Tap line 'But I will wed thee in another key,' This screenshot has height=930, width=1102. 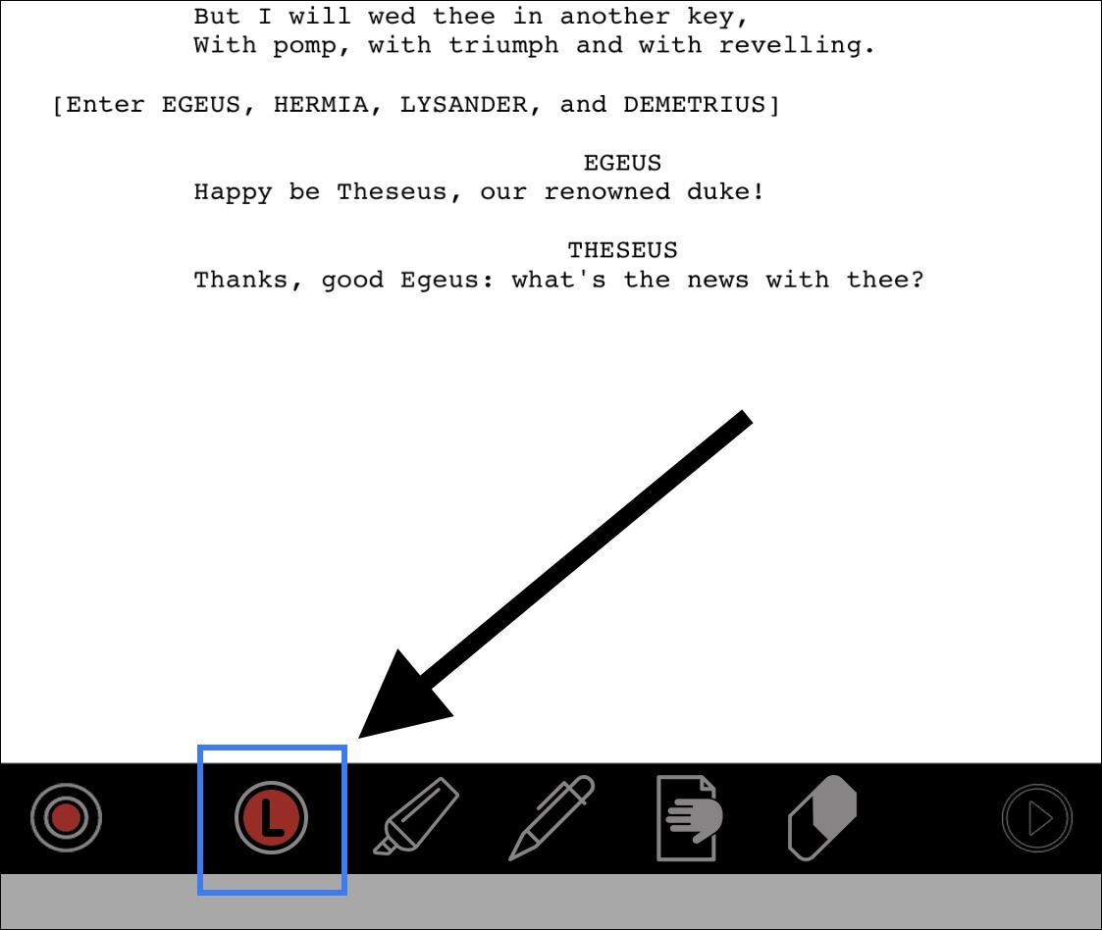[x=471, y=16]
